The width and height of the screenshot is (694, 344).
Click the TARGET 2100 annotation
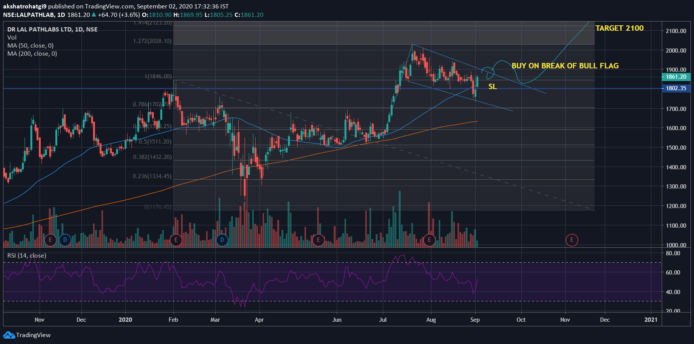tap(619, 28)
